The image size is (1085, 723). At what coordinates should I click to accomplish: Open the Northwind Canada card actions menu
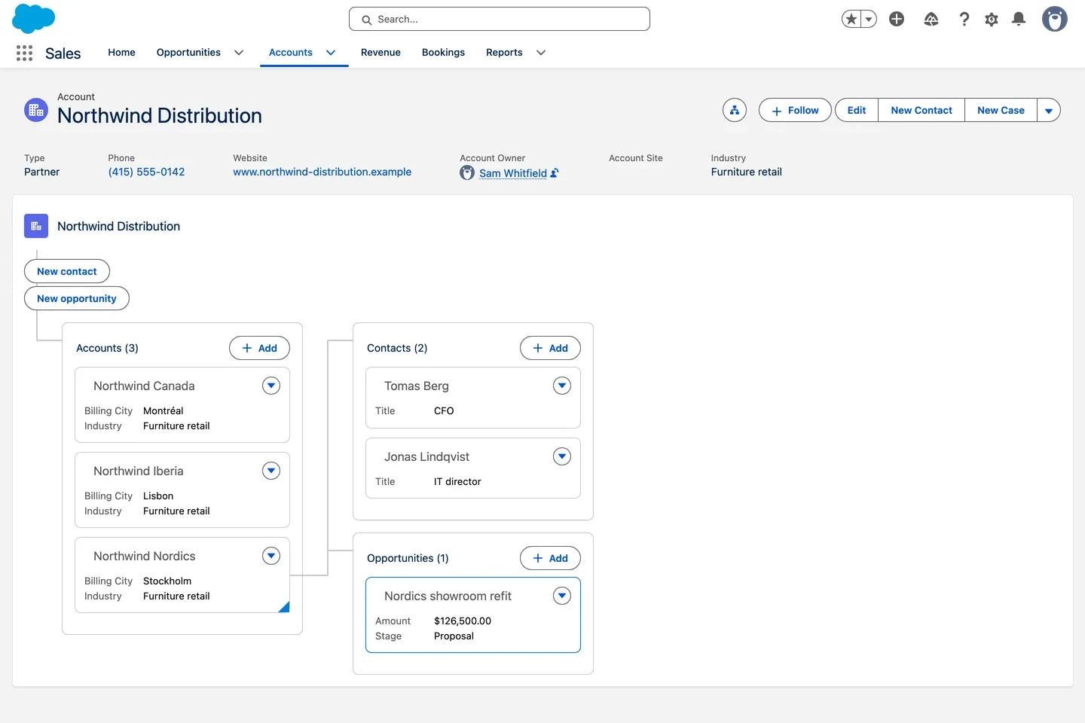[x=271, y=386]
